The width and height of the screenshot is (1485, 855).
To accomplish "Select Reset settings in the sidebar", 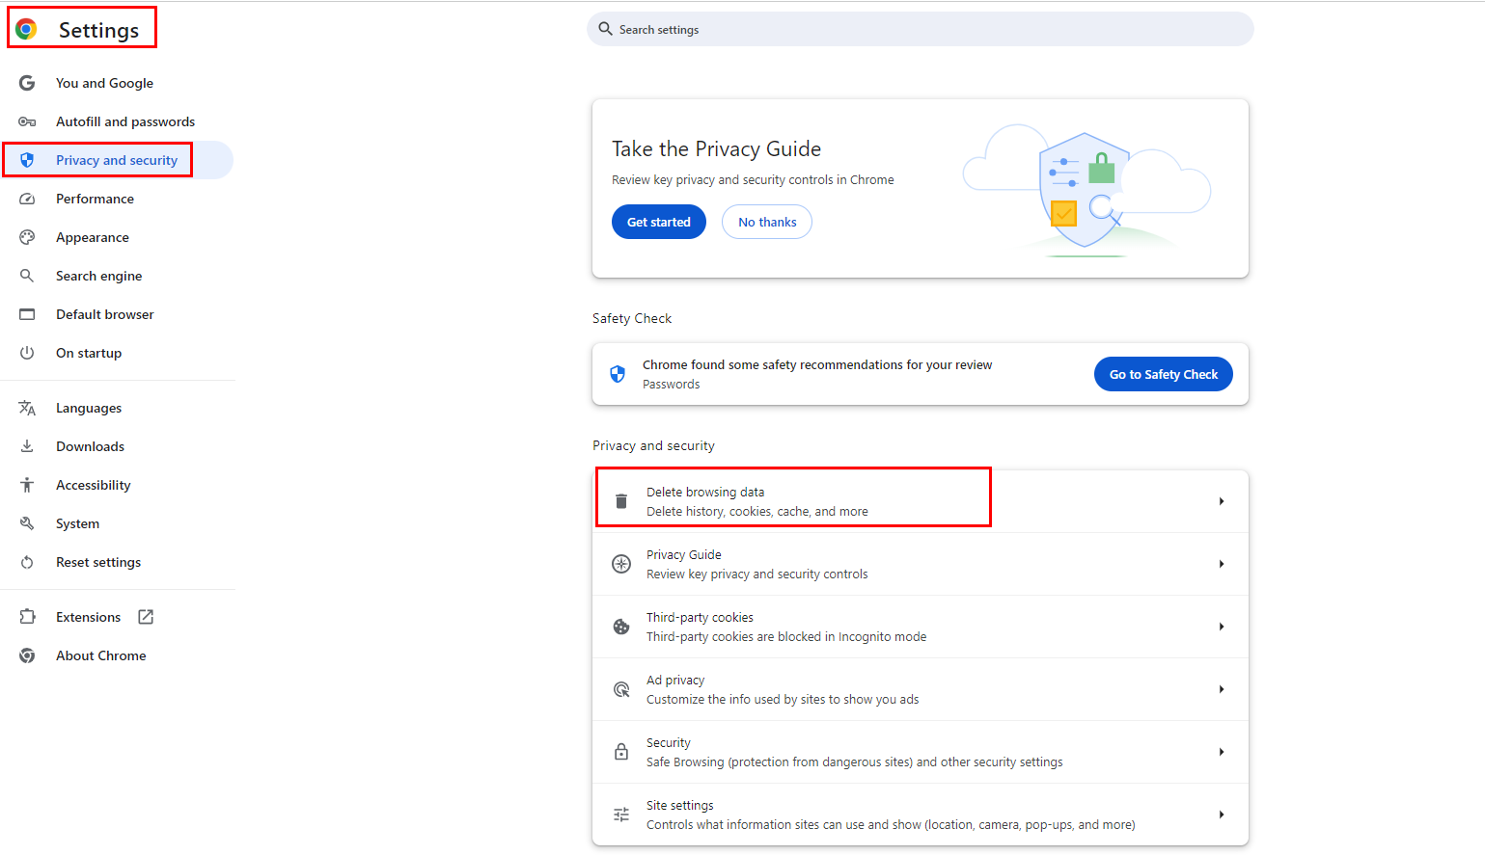I will coord(97,562).
